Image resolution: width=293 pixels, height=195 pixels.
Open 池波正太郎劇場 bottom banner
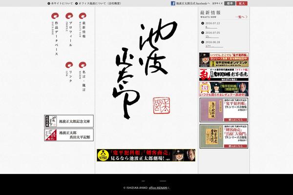[146, 155]
